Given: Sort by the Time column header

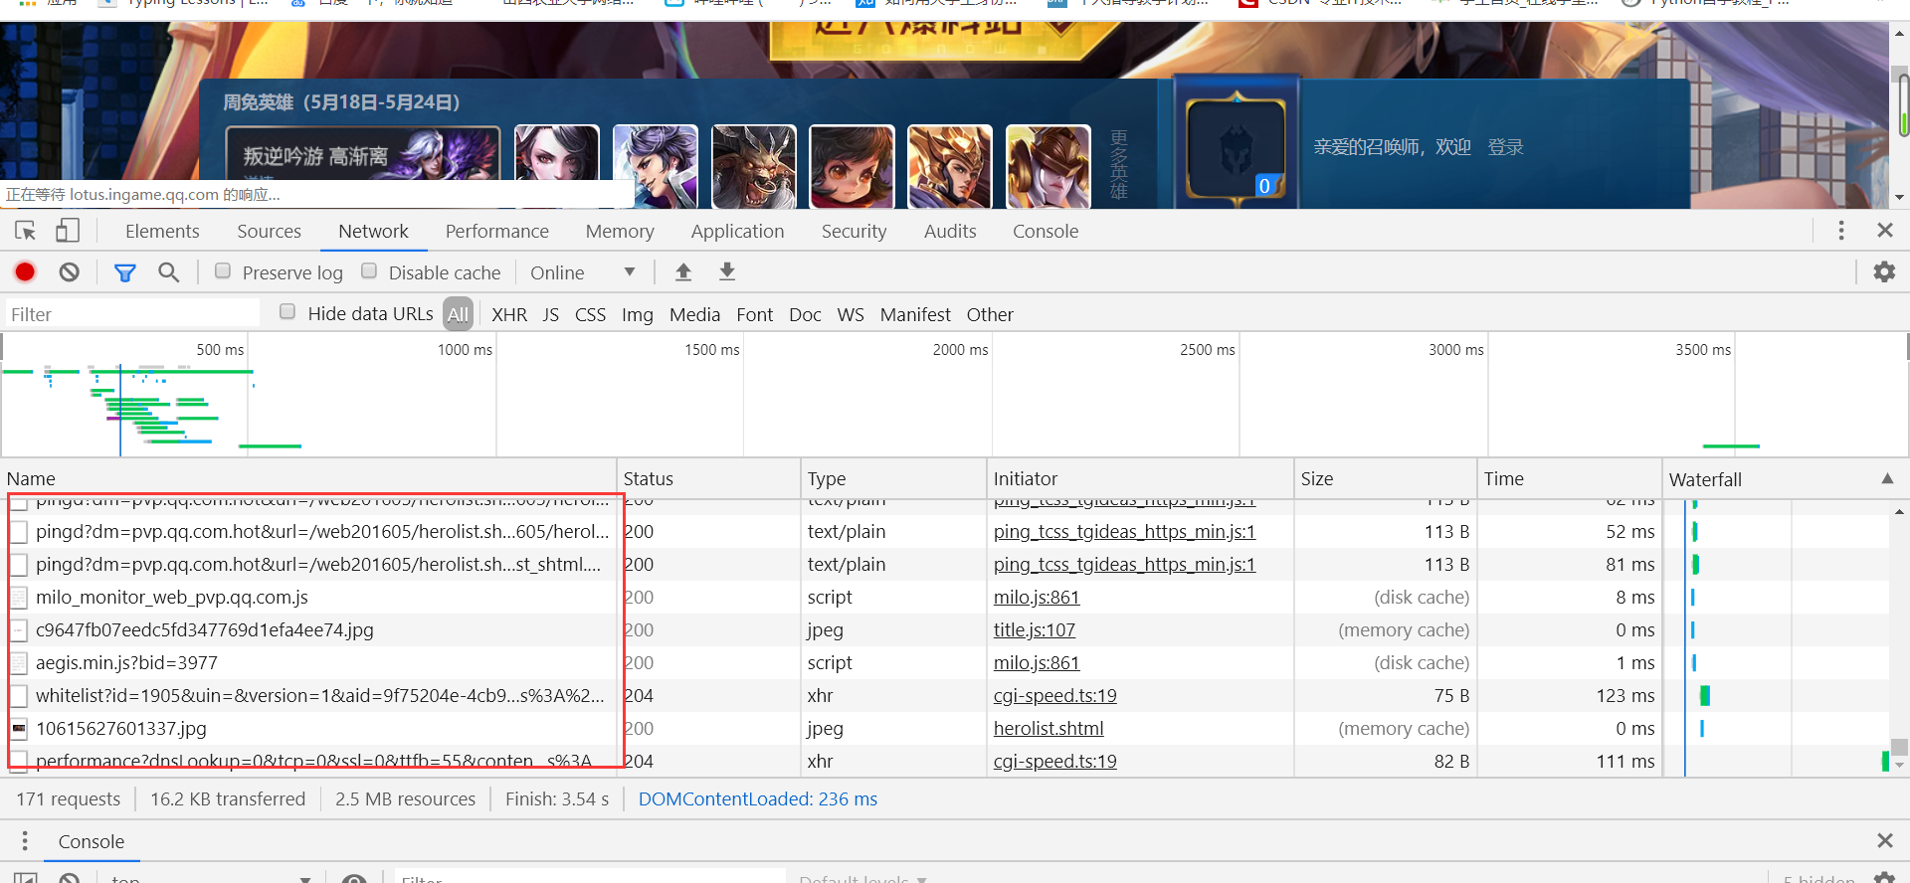Looking at the screenshot, I should click(1569, 478).
